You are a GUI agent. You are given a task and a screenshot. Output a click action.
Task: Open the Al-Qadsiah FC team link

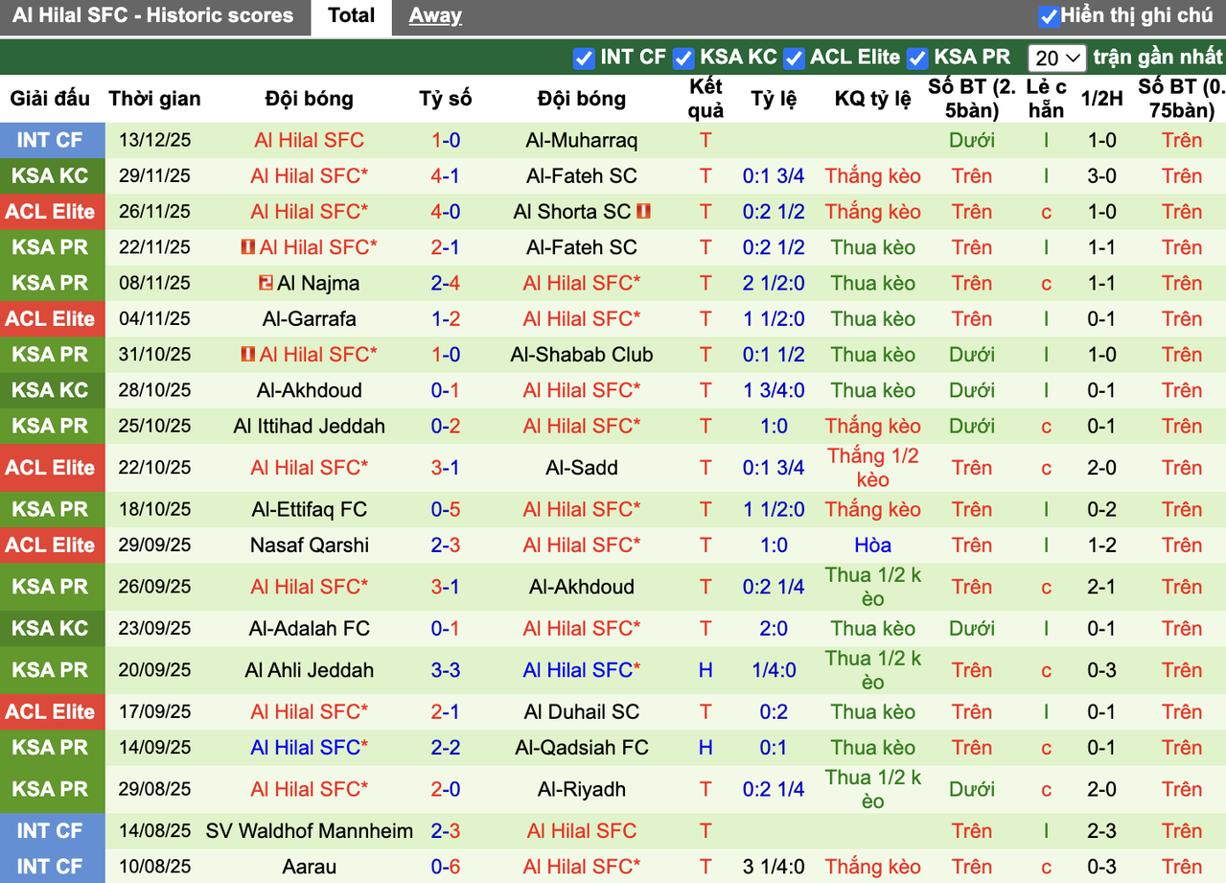click(581, 747)
